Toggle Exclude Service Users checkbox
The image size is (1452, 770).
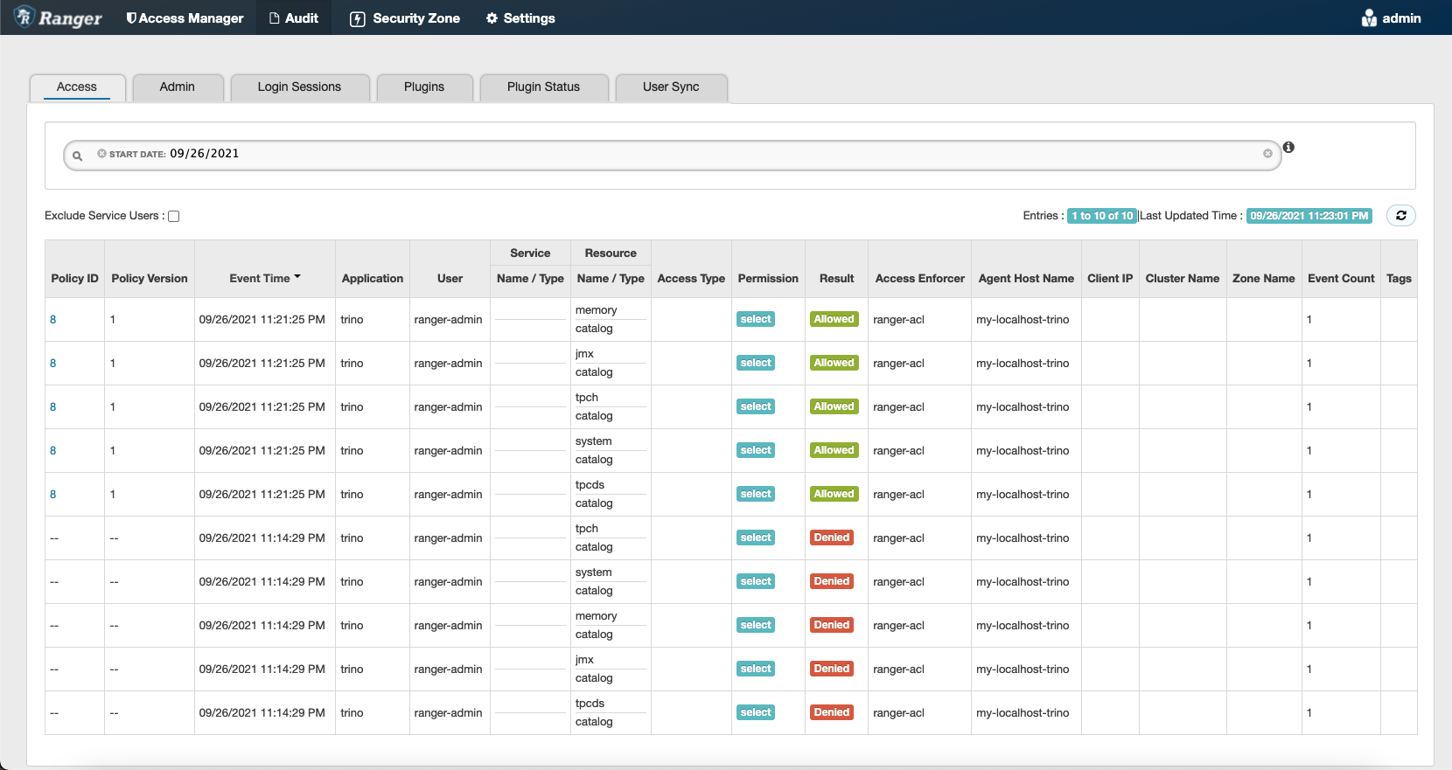(174, 217)
